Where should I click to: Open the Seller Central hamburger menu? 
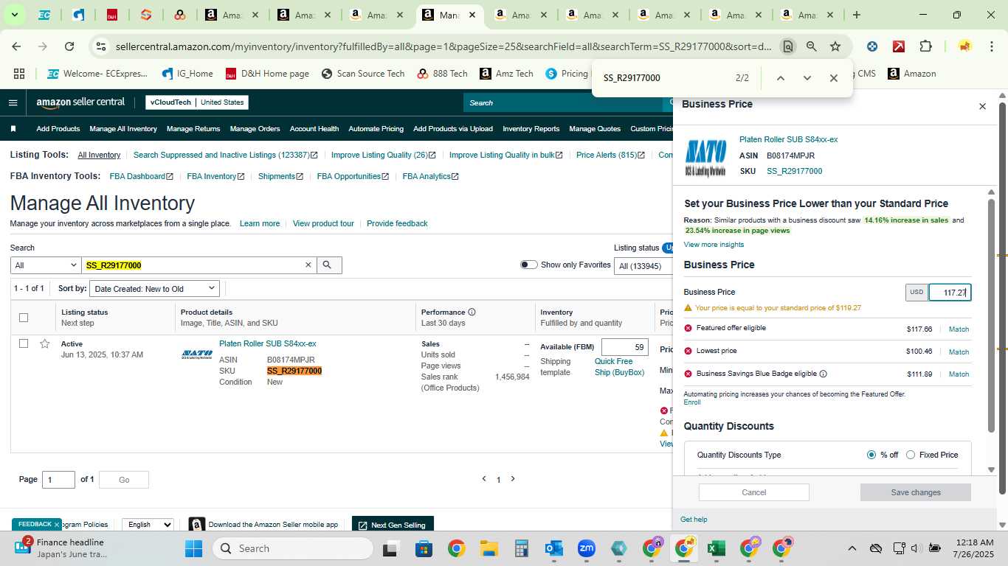click(13, 102)
